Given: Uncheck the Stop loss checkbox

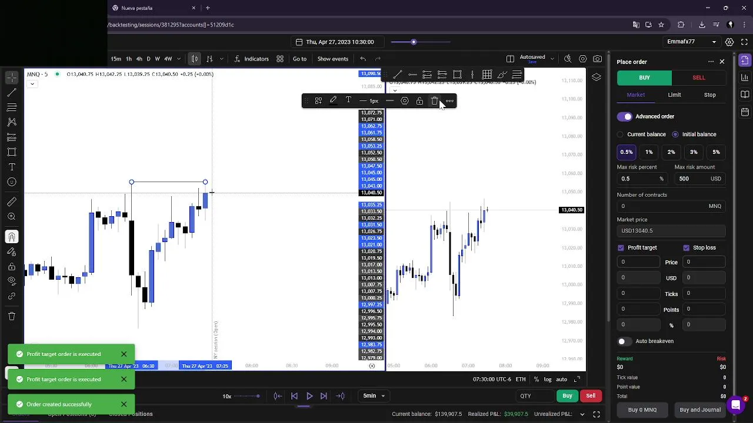Looking at the screenshot, I should [687, 248].
